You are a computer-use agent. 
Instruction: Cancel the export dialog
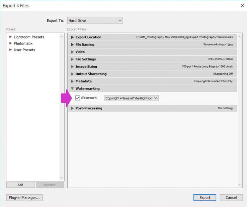coord(231,197)
